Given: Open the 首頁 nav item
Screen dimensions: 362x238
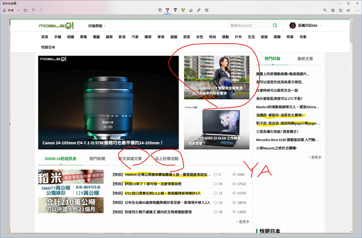Looking at the screenshot, I should pyautogui.click(x=45, y=37).
